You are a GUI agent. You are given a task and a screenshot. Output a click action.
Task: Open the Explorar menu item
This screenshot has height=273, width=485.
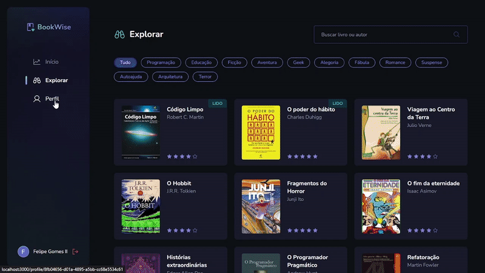[50, 81]
